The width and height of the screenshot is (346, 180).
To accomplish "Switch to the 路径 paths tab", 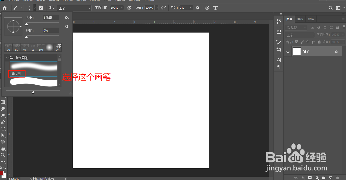I will click(x=311, y=19).
